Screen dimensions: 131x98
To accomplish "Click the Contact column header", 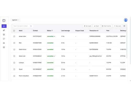I will click(x=35, y=31).
